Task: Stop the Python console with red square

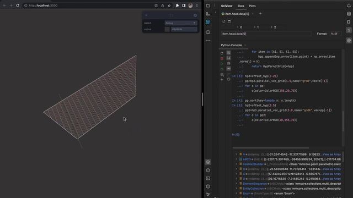Action: pyautogui.click(x=222, y=58)
